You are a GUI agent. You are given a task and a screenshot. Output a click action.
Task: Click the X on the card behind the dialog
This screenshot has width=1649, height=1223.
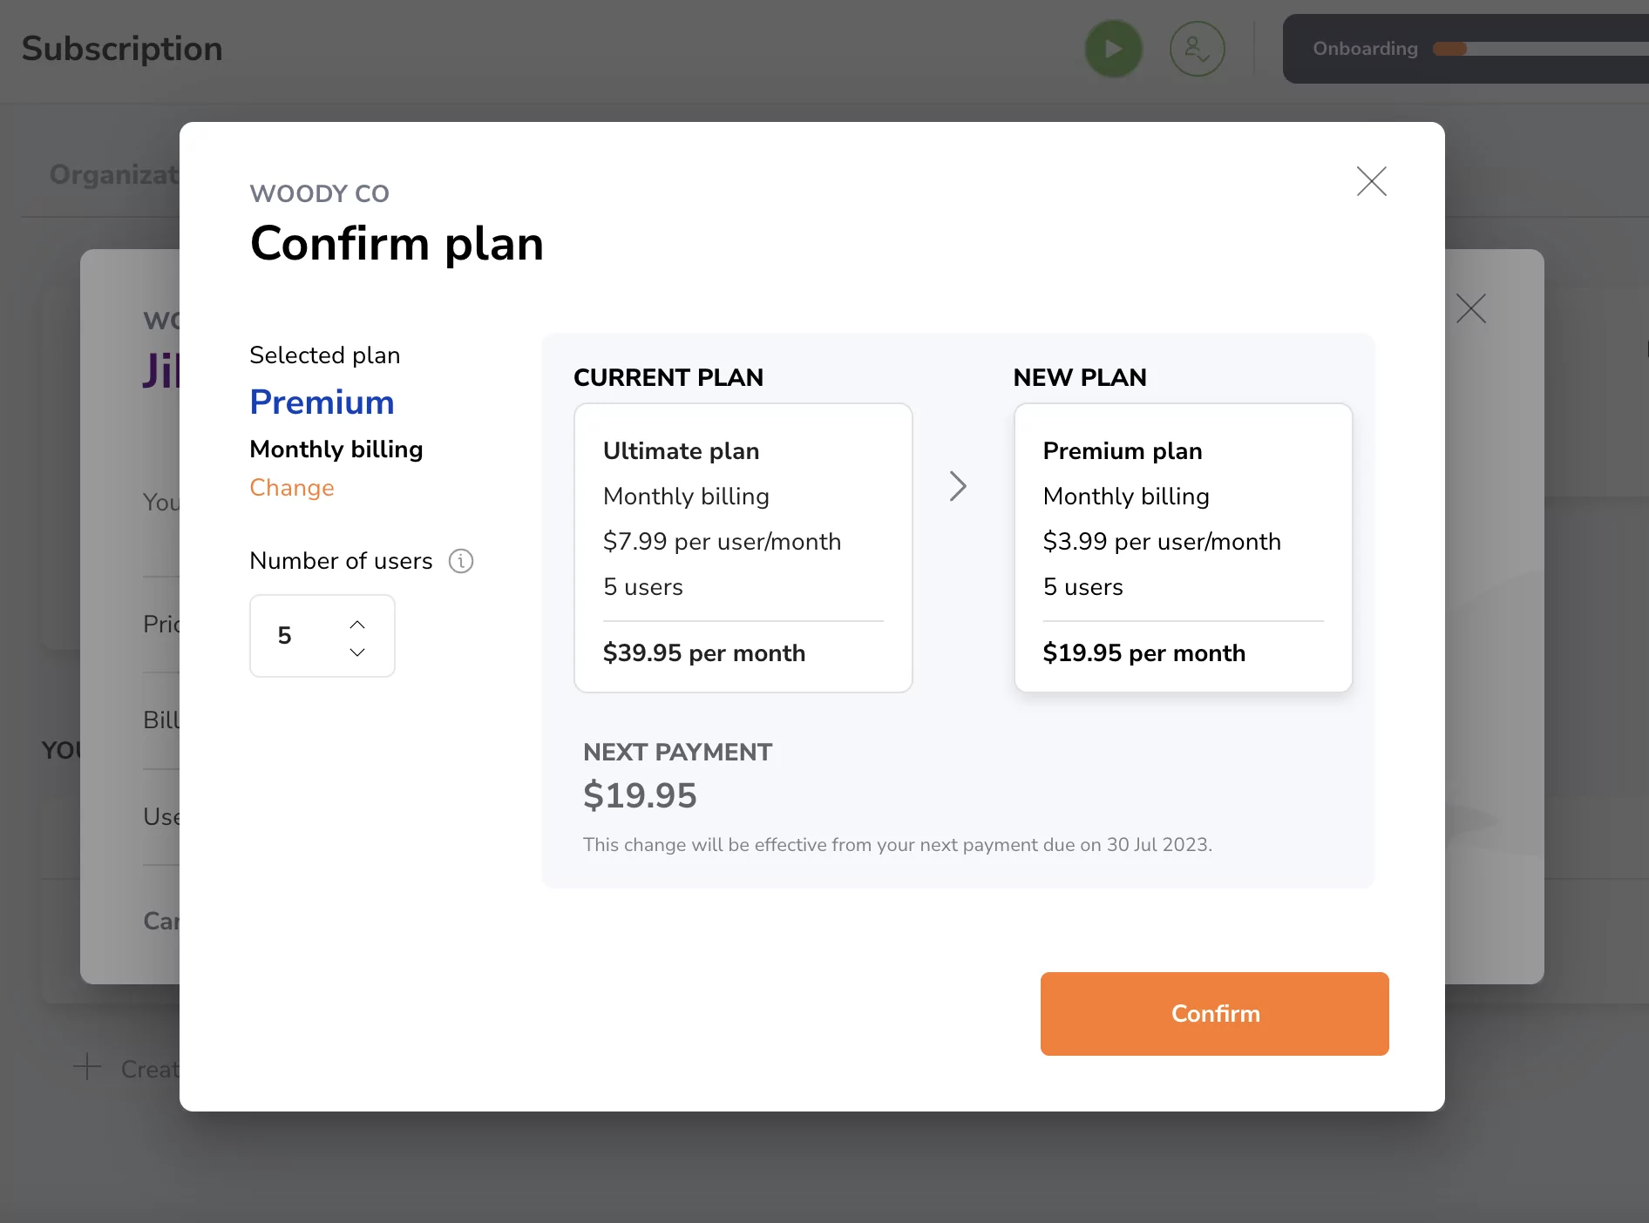(x=1470, y=308)
